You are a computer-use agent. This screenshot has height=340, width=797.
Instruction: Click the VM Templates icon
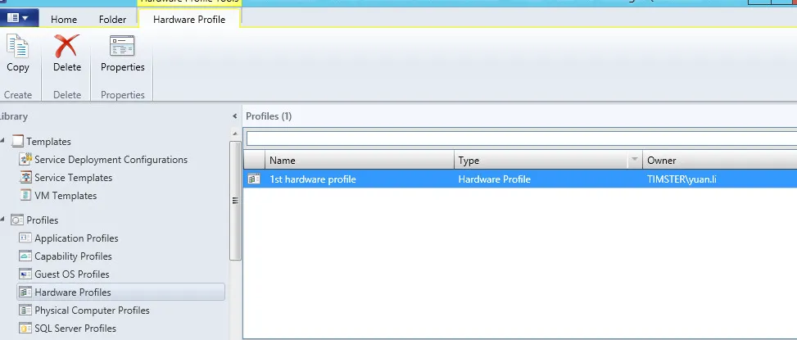pos(25,195)
